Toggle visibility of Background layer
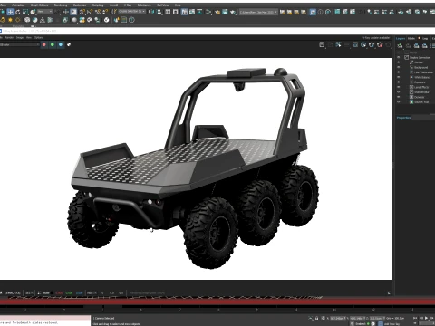 point(399,67)
